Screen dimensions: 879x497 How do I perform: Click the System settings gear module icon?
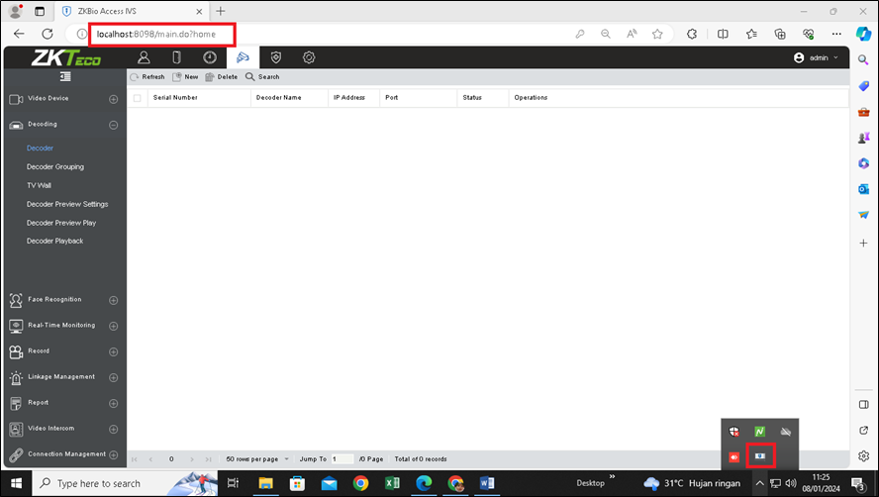(309, 57)
